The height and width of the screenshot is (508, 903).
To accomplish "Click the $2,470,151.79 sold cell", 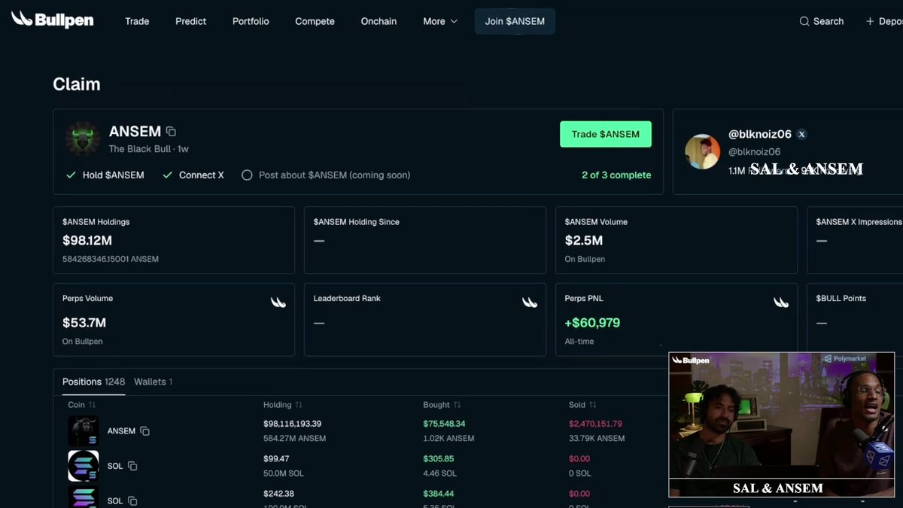I will (595, 424).
